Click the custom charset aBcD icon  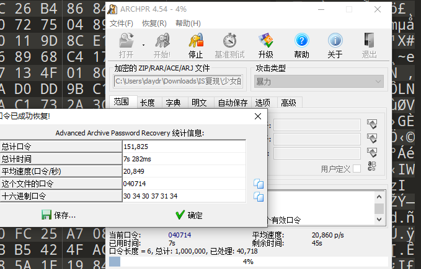pyautogui.click(x=372, y=166)
